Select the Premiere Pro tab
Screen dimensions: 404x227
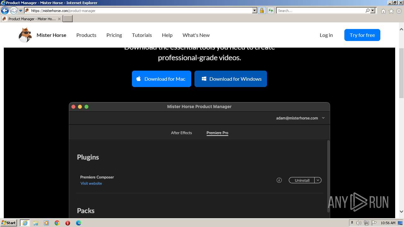pos(217,133)
